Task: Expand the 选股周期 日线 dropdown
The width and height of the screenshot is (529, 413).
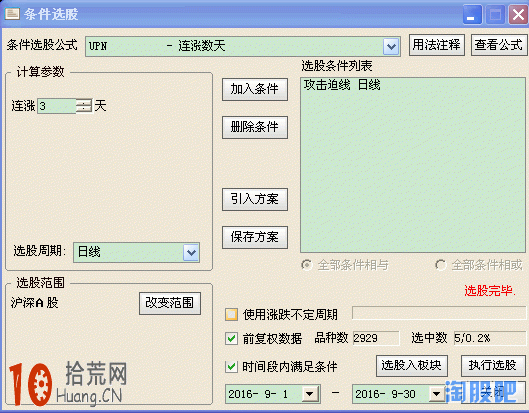Action: (191, 253)
